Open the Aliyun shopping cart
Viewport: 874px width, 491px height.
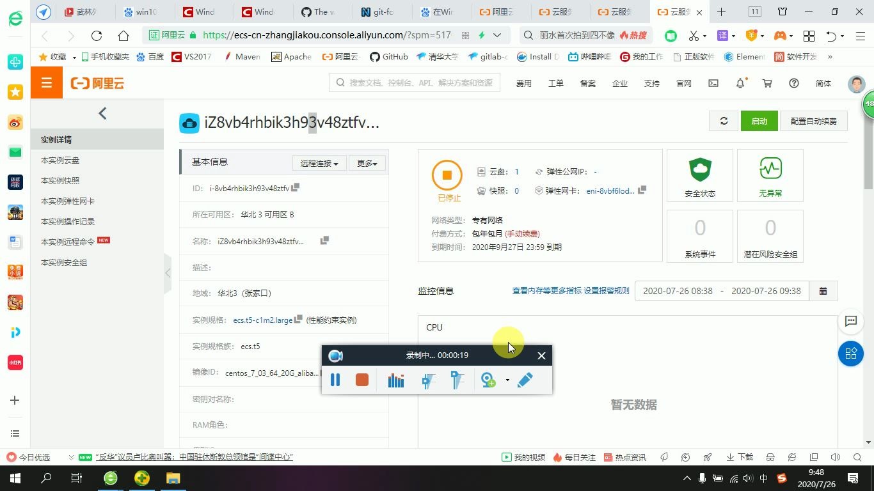coord(767,83)
